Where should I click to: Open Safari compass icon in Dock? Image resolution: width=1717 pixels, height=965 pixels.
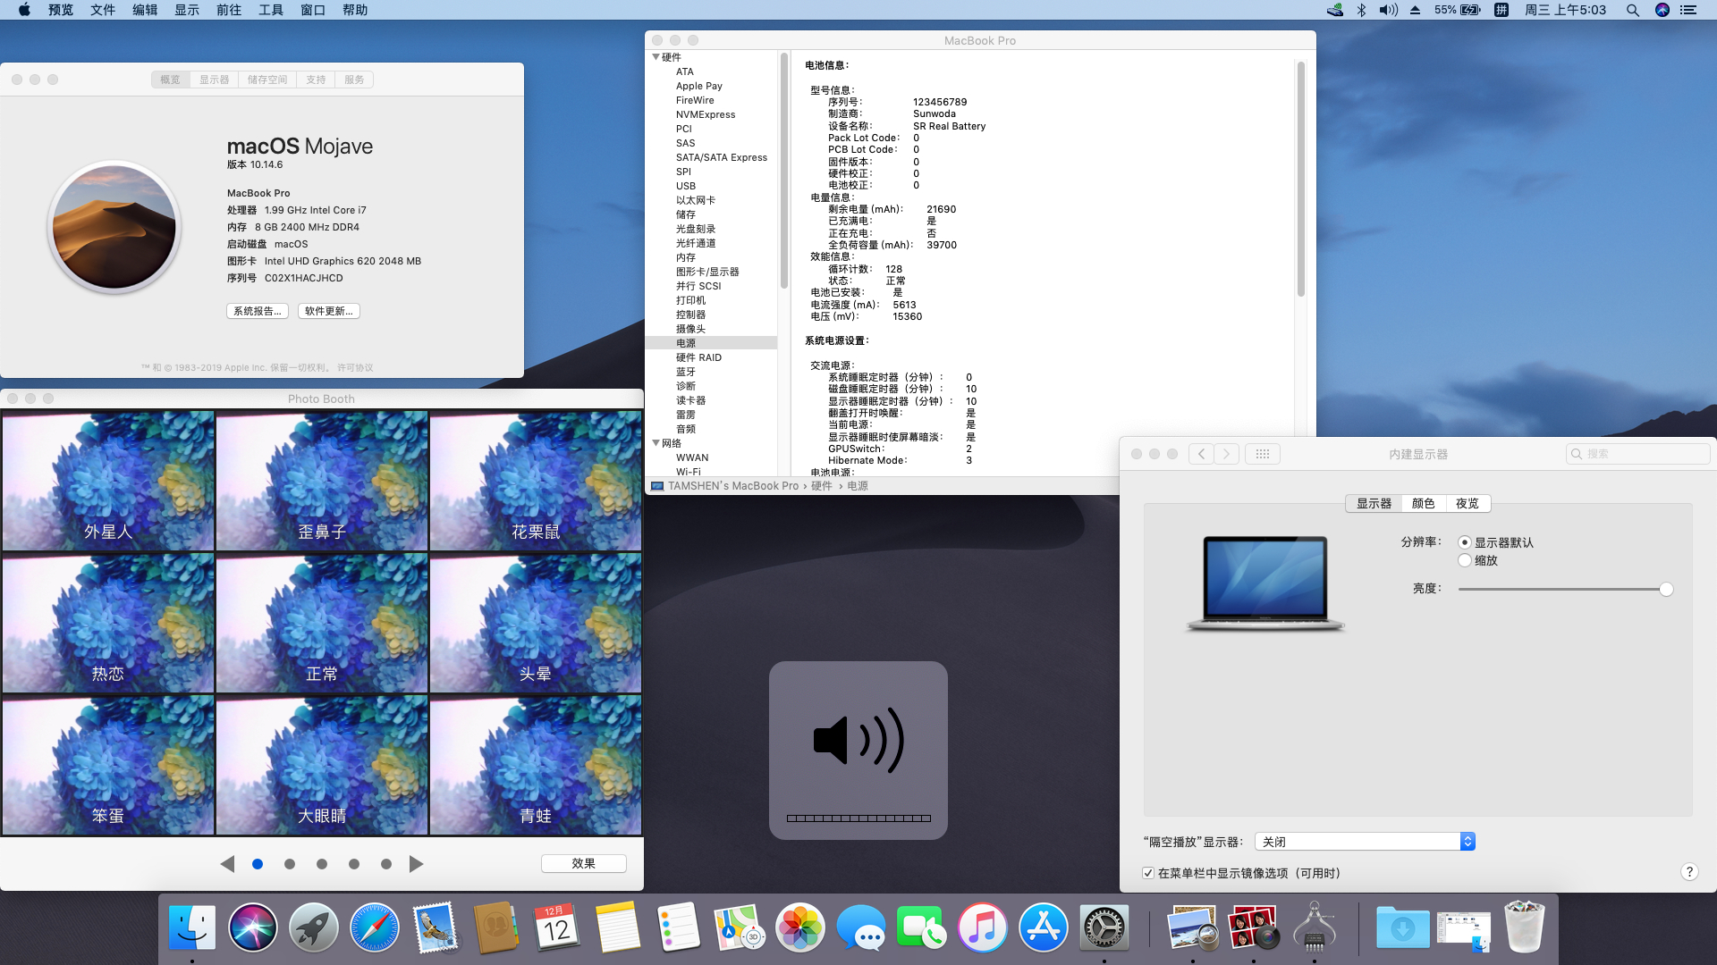click(374, 927)
